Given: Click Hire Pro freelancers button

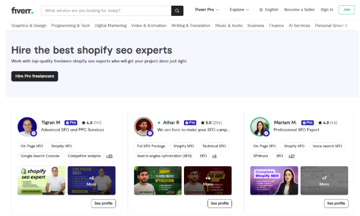Looking at the screenshot, I should (35, 76).
